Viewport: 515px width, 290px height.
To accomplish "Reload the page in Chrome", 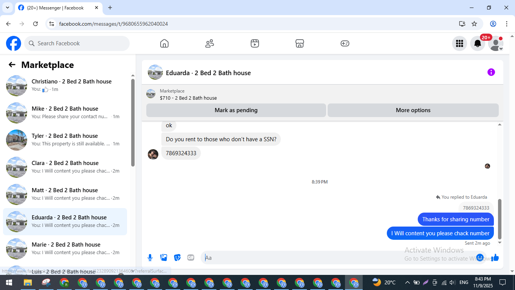I will [35, 24].
